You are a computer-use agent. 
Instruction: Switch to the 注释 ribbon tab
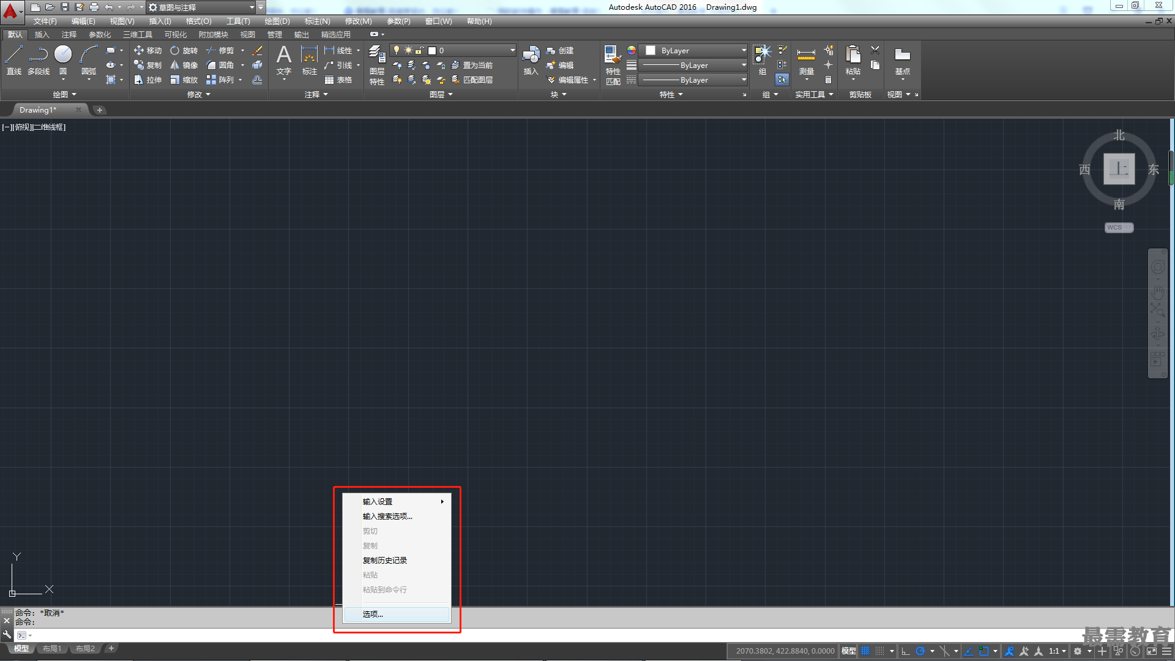69,35
